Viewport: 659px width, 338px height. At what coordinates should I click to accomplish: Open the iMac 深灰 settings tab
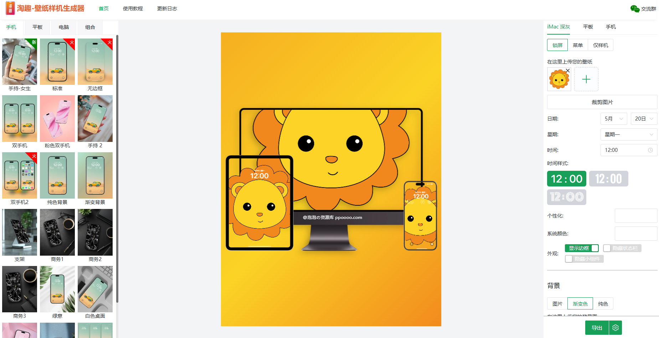[x=558, y=27]
